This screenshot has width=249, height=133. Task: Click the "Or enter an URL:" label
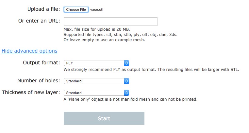pos(39,21)
